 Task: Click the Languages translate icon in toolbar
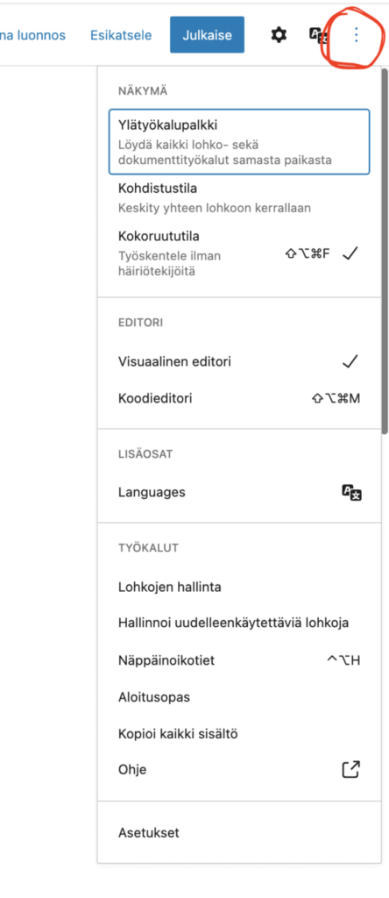318,35
